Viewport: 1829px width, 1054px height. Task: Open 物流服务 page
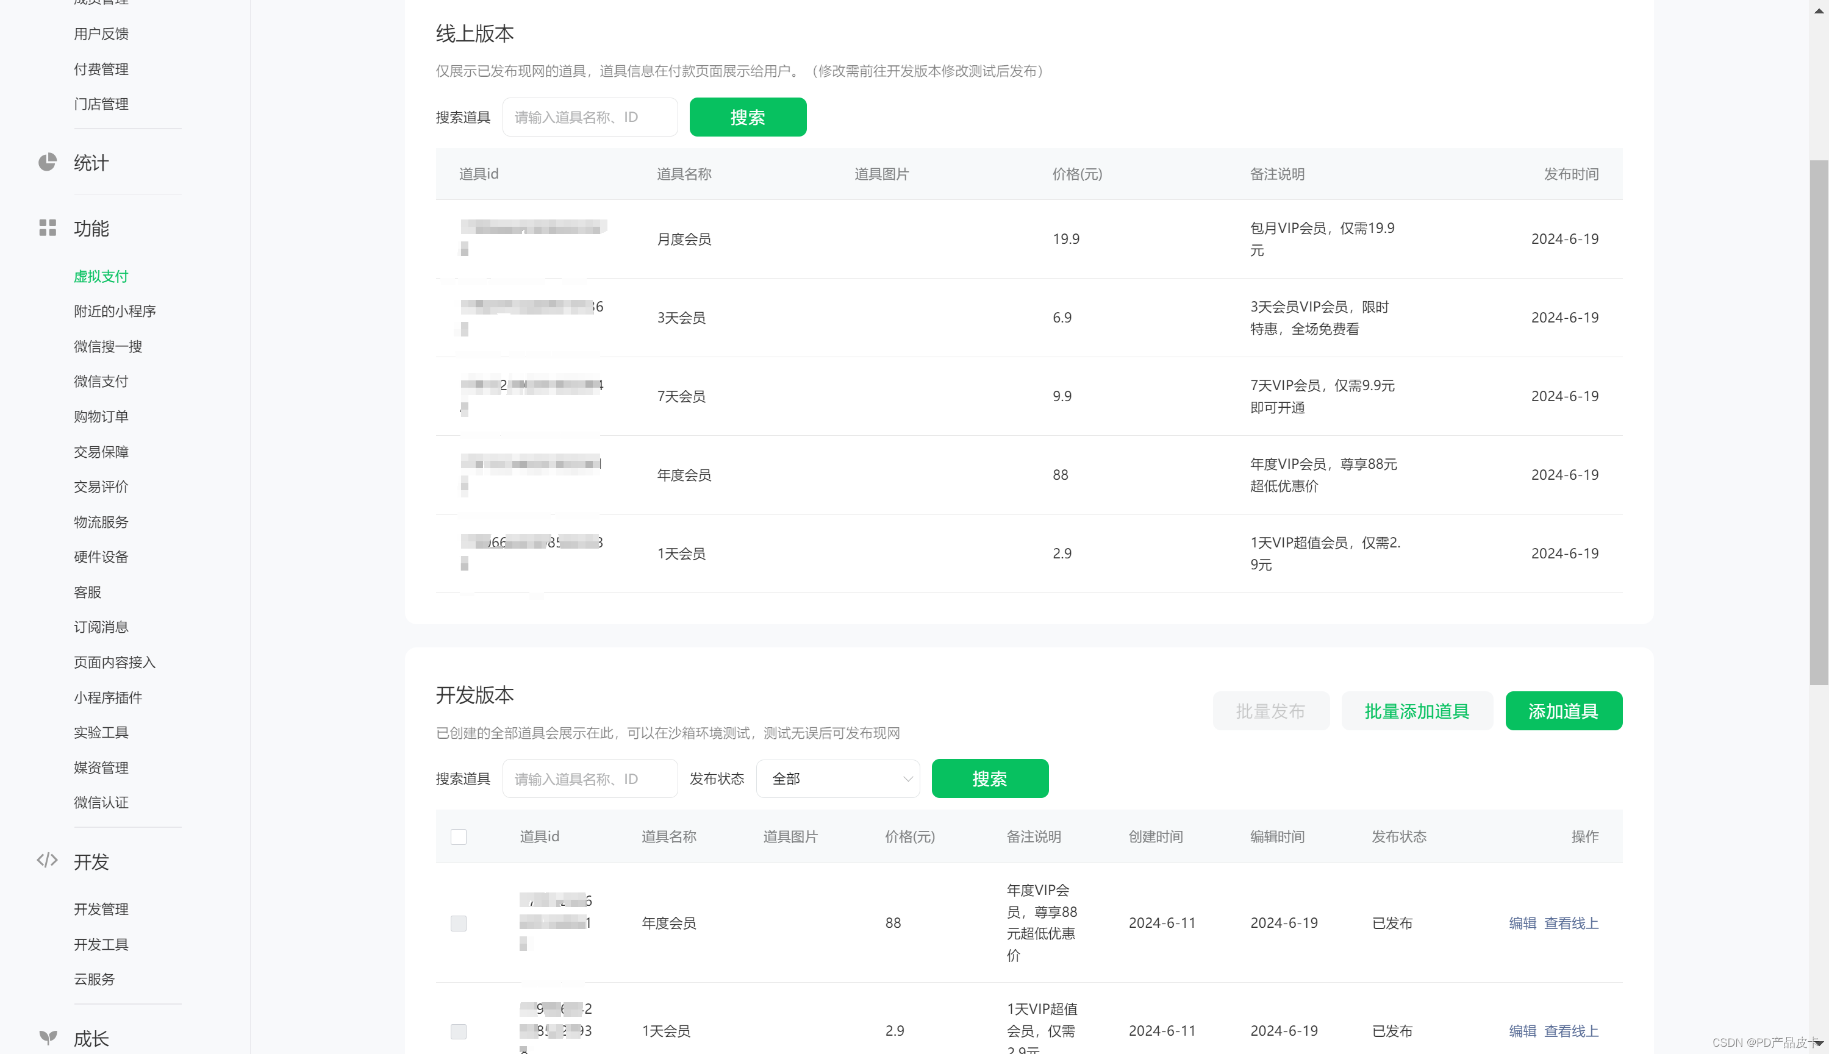pyautogui.click(x=101, y=522)
